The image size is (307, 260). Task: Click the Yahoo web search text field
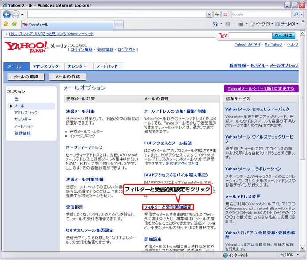[251, 36]
